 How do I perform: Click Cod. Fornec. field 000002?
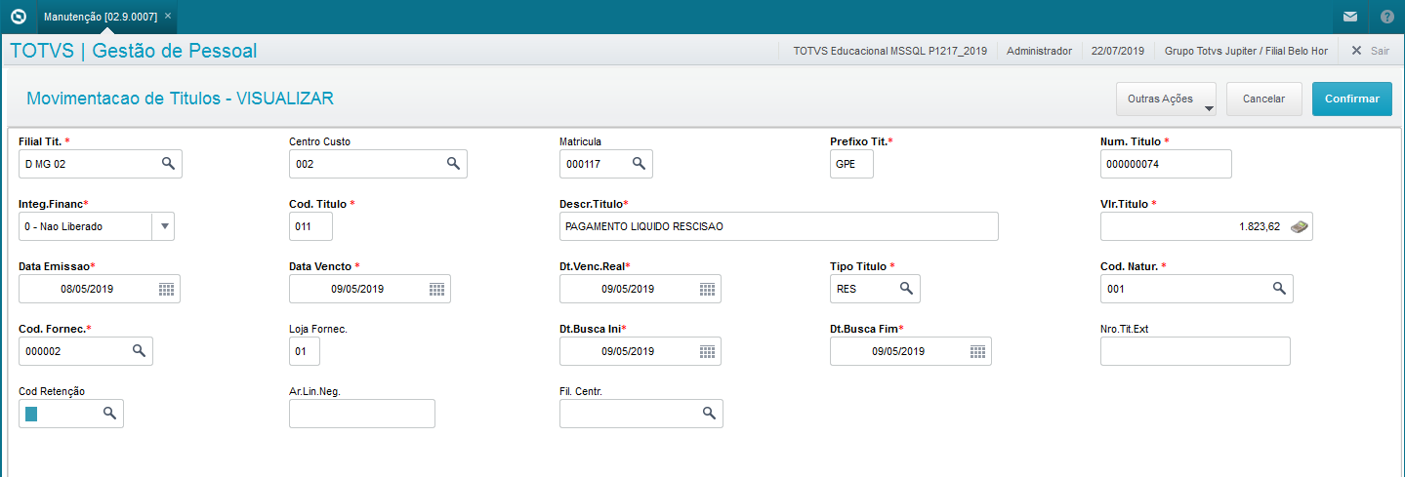coord(86,351)
